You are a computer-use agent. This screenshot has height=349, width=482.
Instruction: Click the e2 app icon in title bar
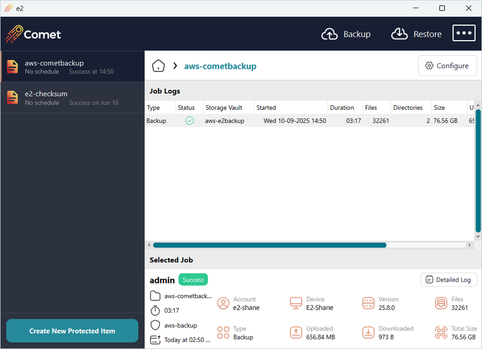tap(8, 8)
